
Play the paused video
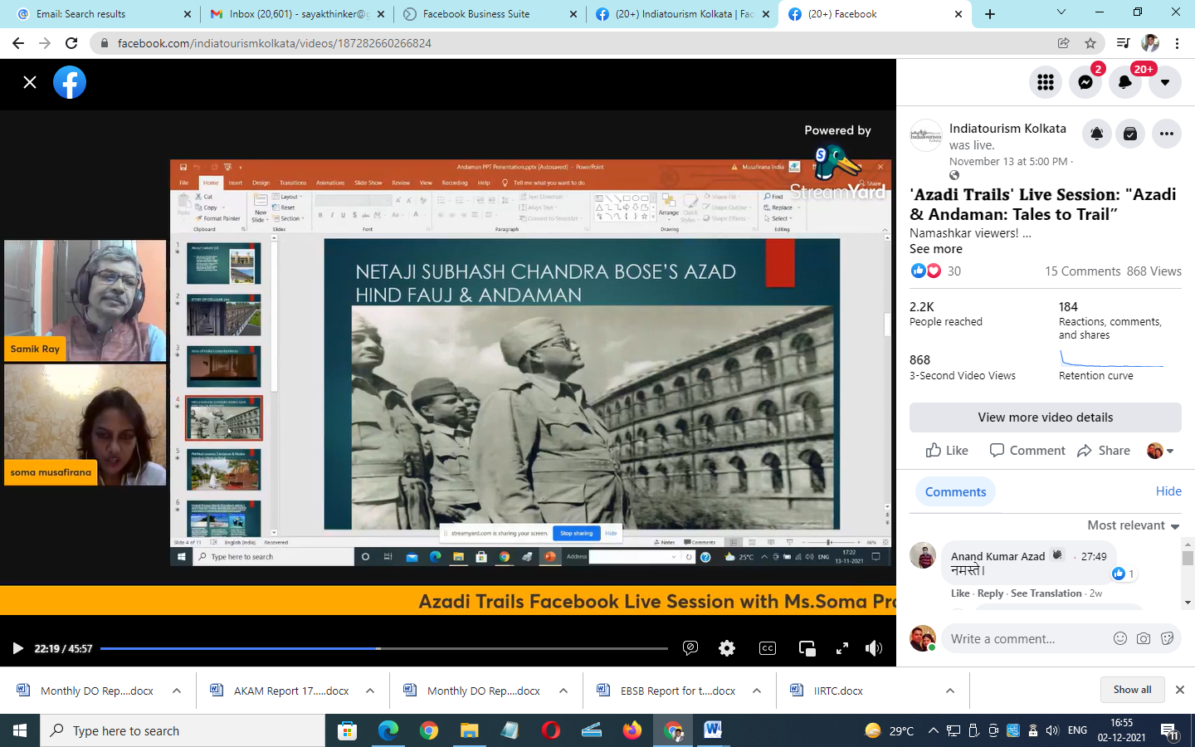click(17, 648)
